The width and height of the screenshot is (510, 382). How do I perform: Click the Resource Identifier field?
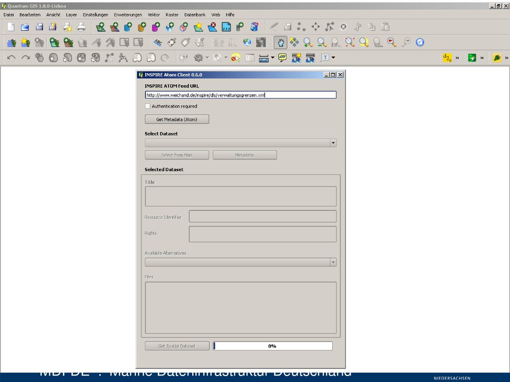click(262, 216)
